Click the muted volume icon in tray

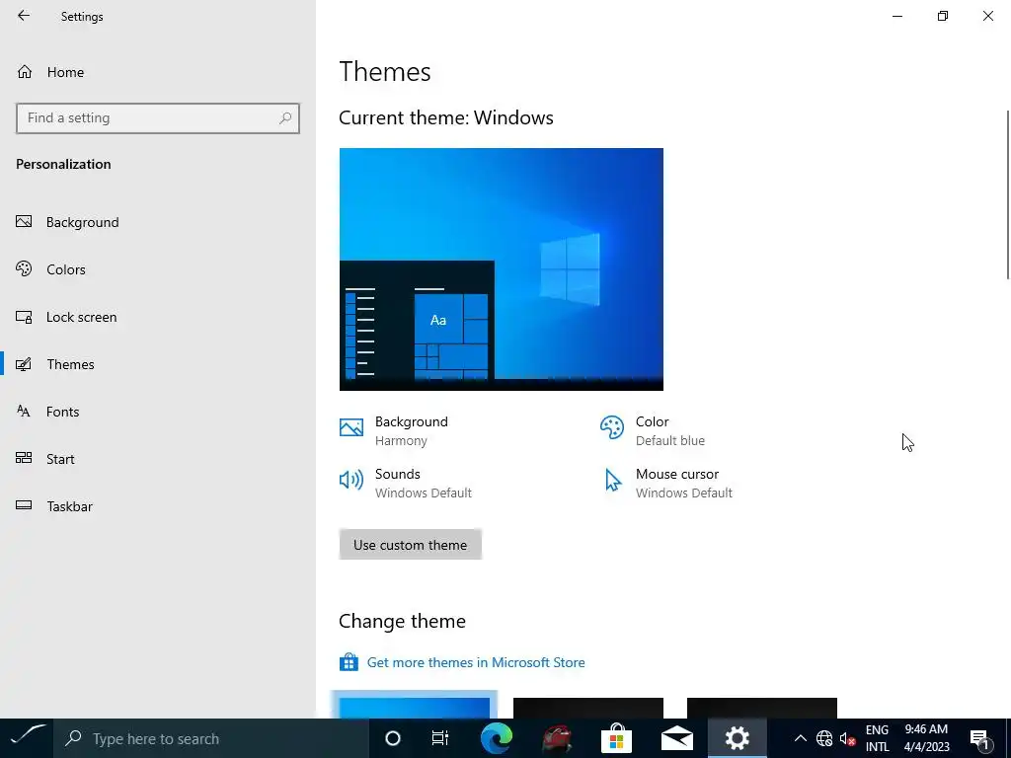click(847, 738)
